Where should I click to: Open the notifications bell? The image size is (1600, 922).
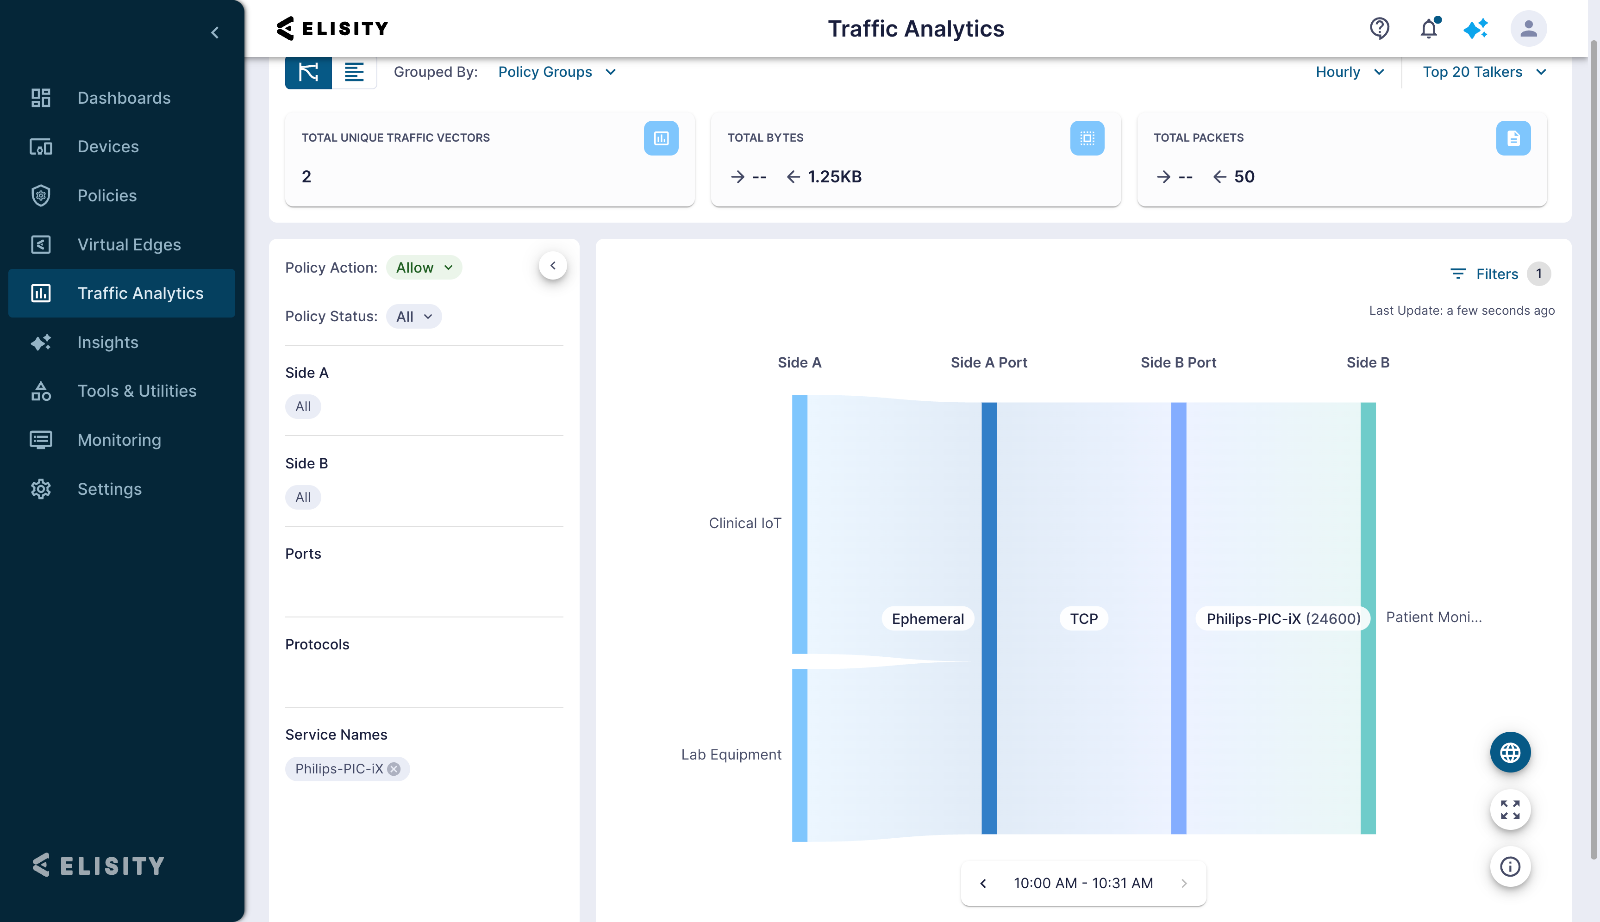click(1428, 29)
